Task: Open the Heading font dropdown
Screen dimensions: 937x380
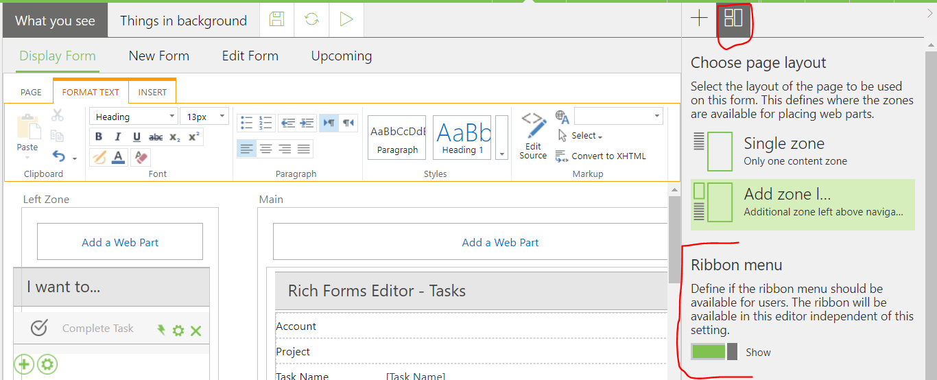Action: tap(133, 117)
